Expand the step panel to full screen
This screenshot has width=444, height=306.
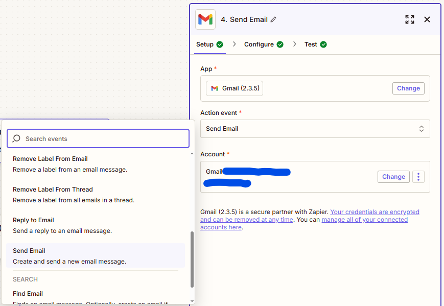coord(409,19)
